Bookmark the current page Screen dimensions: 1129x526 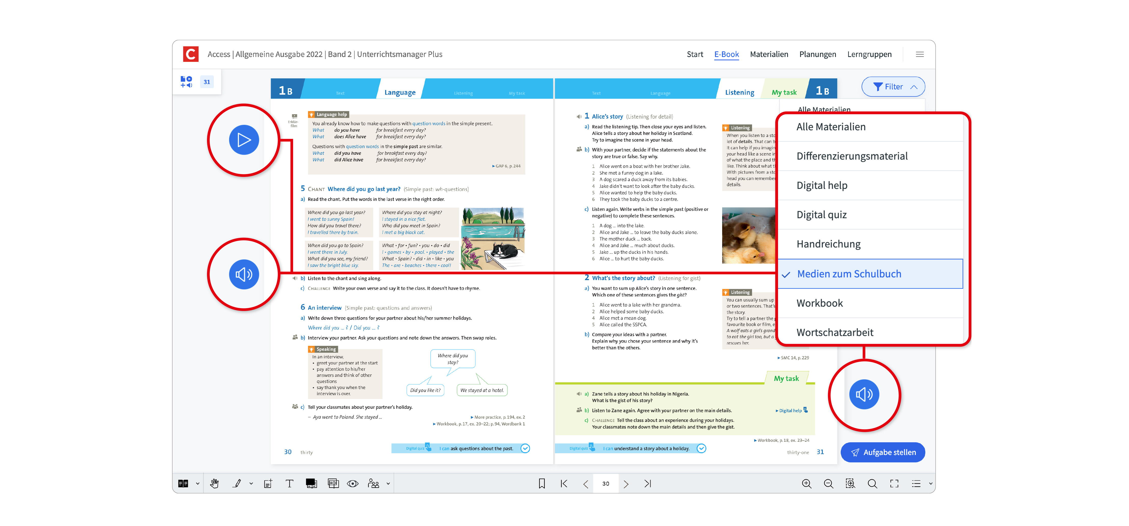(542, 484)
